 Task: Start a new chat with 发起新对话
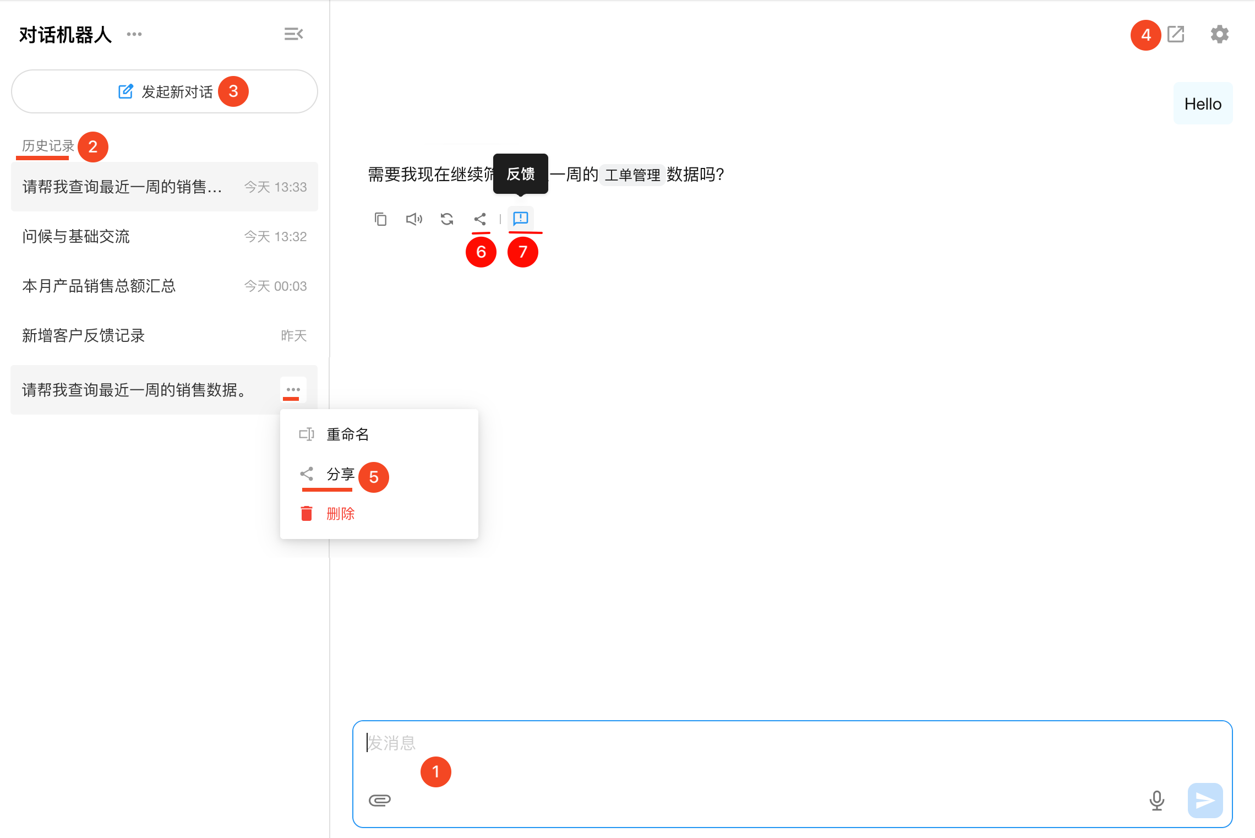coord(165,91)
